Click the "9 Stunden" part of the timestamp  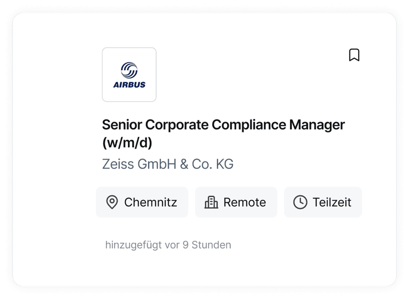[206, 245]
